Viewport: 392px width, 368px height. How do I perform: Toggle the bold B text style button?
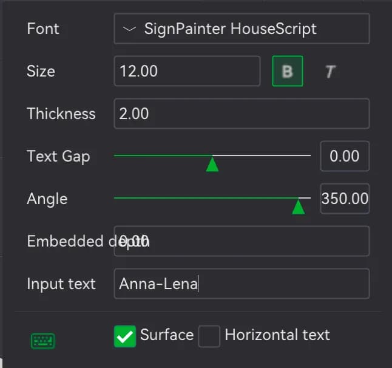(288, 71)
